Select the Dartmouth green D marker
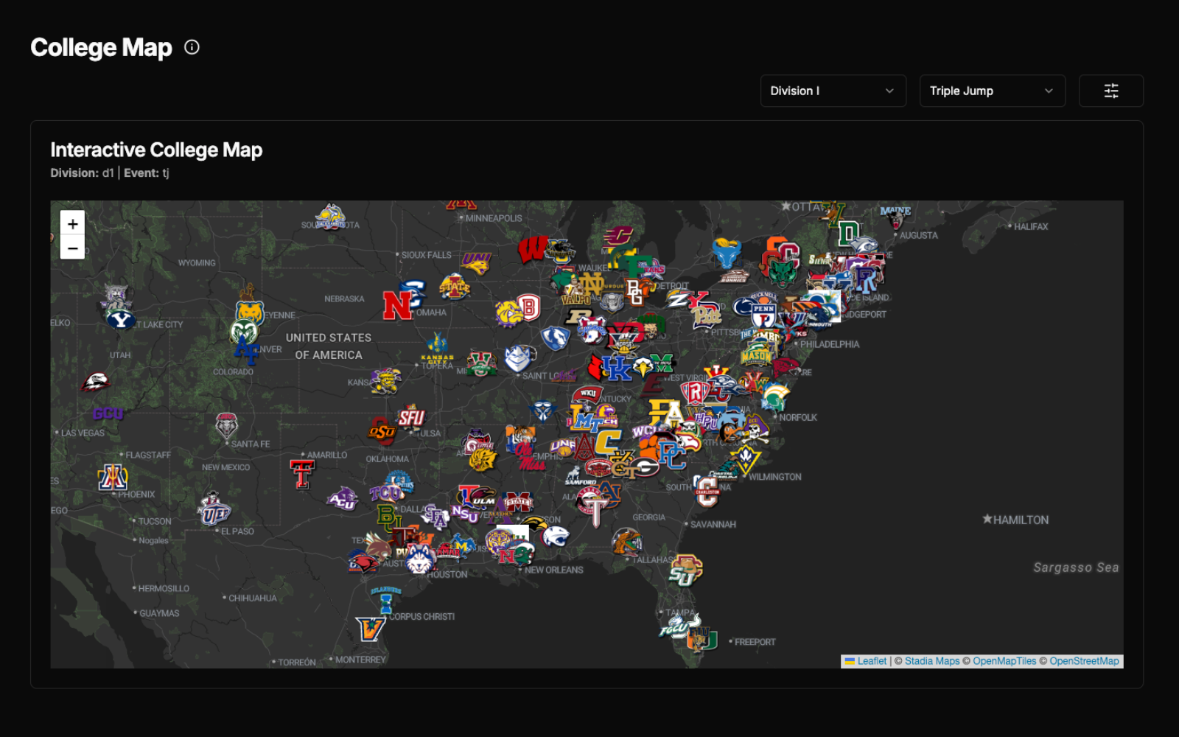 (x=848, y=234)
